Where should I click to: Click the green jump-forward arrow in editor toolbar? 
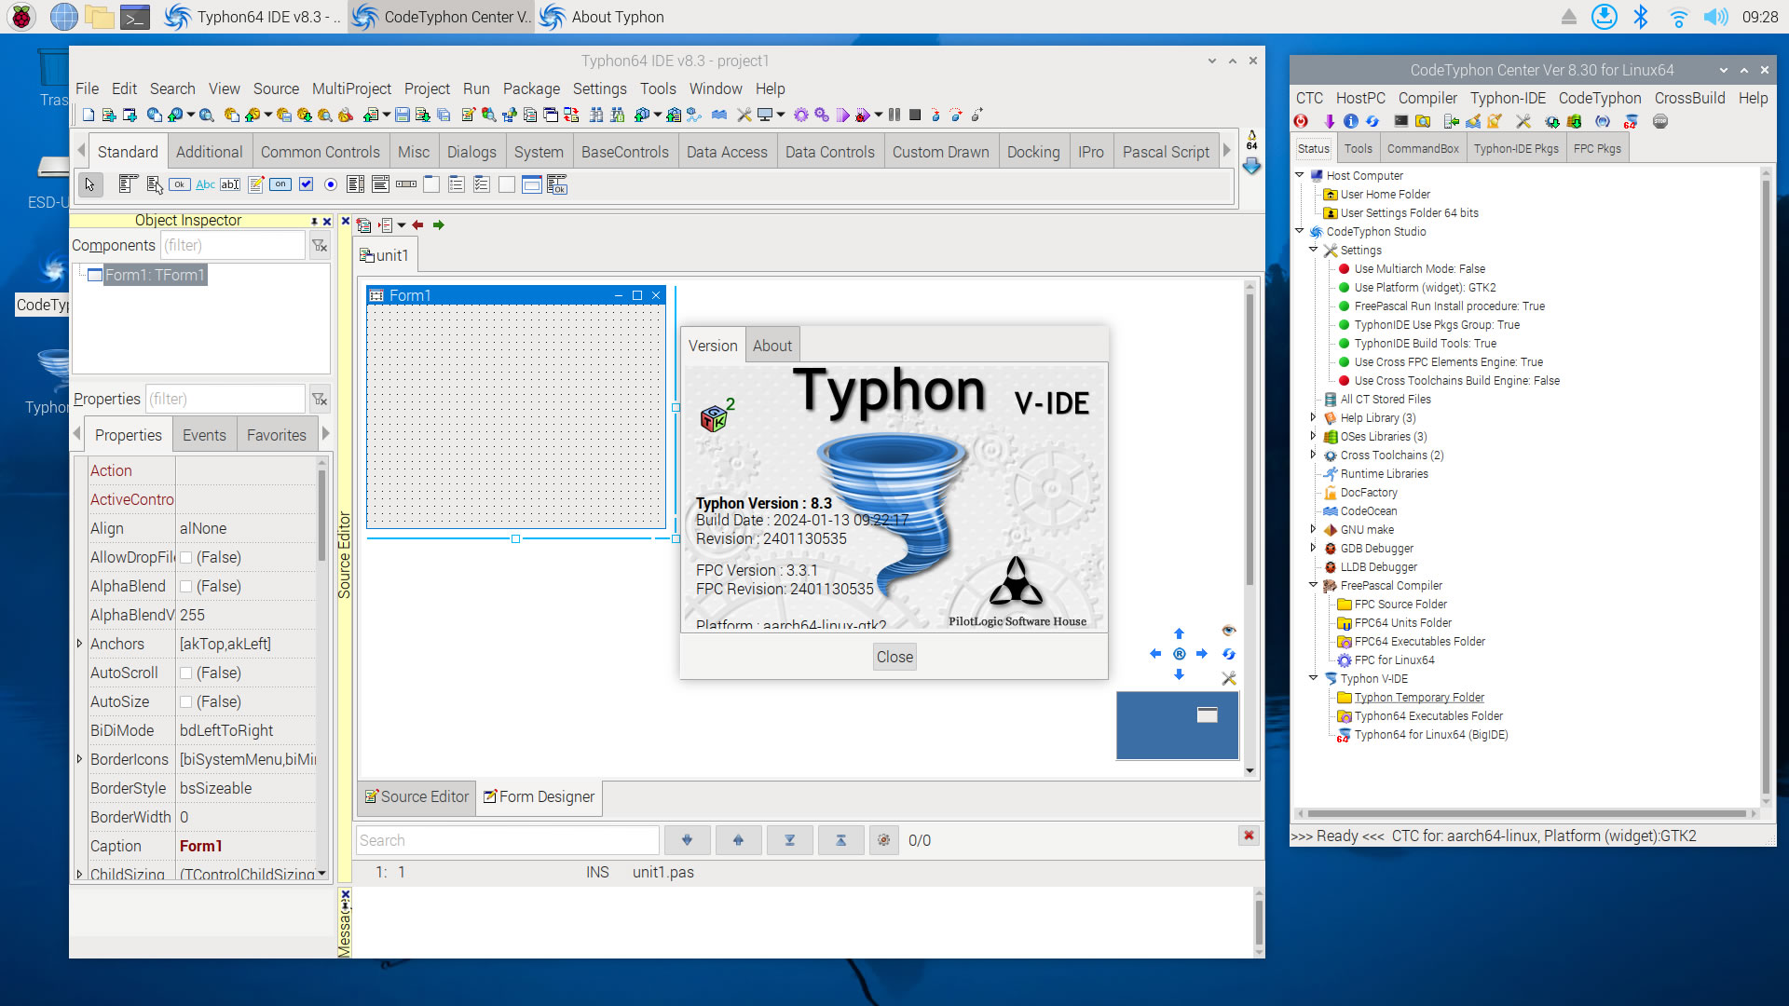439,224
